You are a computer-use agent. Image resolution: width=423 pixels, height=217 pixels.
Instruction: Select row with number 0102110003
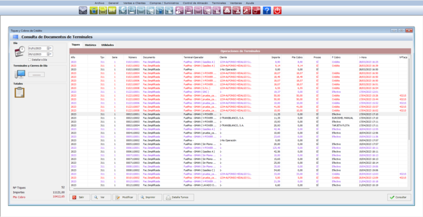tap(238, 69)
